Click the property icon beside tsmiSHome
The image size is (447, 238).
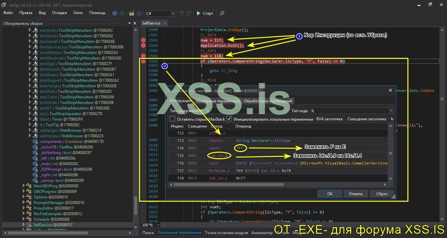pyautogui.click(x=36, y=53)
